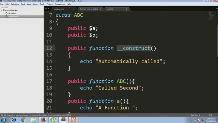Open the Windows Start menu
This screenshot has width=218, height=123.
(x=3, y=120)
